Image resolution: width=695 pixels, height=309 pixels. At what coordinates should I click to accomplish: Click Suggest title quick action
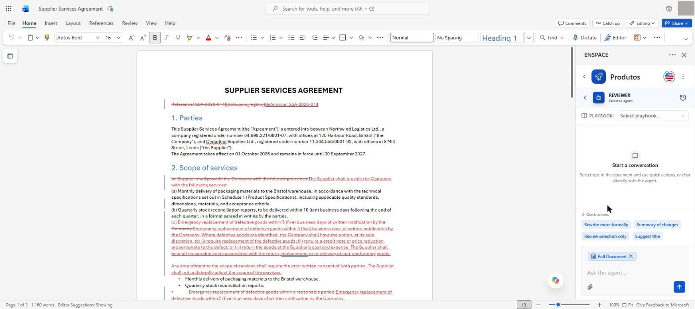[x=647, y=236]
